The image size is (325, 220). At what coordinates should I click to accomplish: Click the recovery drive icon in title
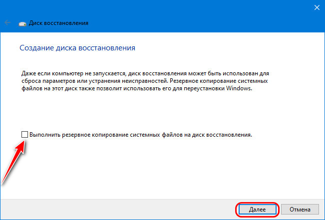[x=22, y=23]
